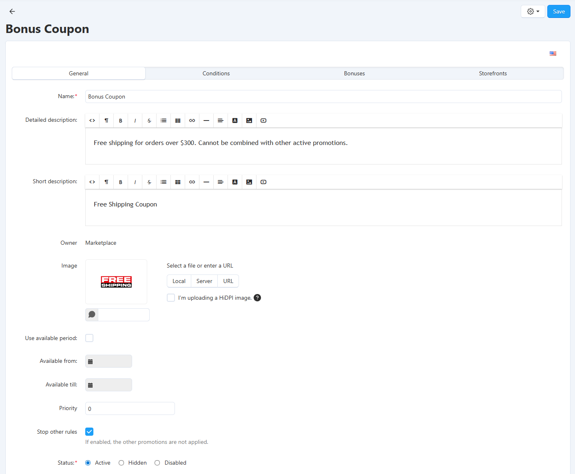Open the Free Shipping image thumbnail

116,282
